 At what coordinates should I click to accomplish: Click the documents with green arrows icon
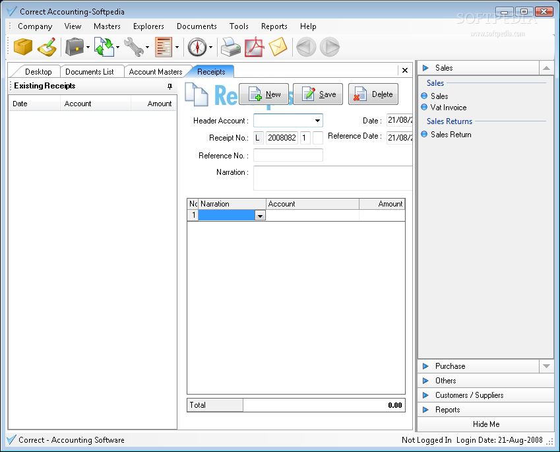point(104,47)
